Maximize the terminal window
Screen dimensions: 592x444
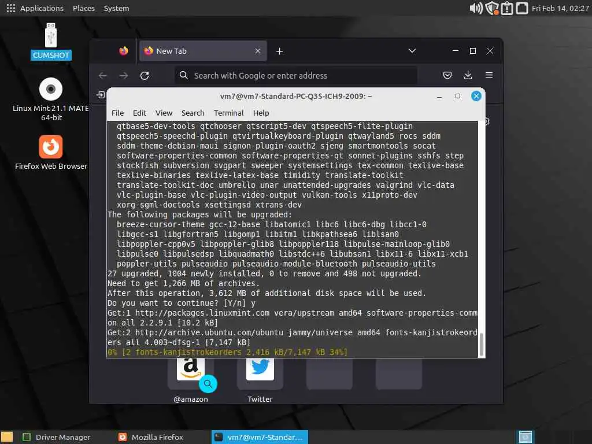(458, 97)
